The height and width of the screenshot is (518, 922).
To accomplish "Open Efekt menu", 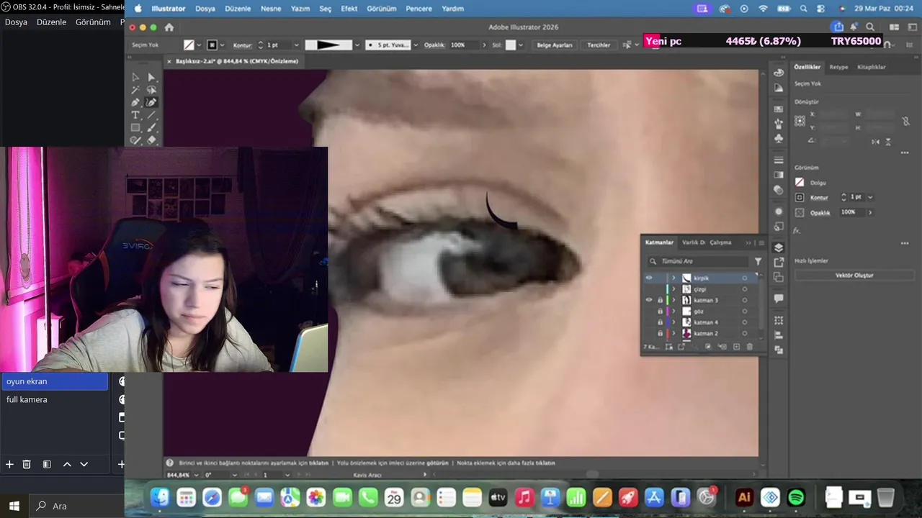I will pos(349,9).
